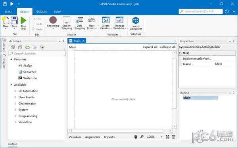Click the Paste command in Edit group

(x=38, y=29)
